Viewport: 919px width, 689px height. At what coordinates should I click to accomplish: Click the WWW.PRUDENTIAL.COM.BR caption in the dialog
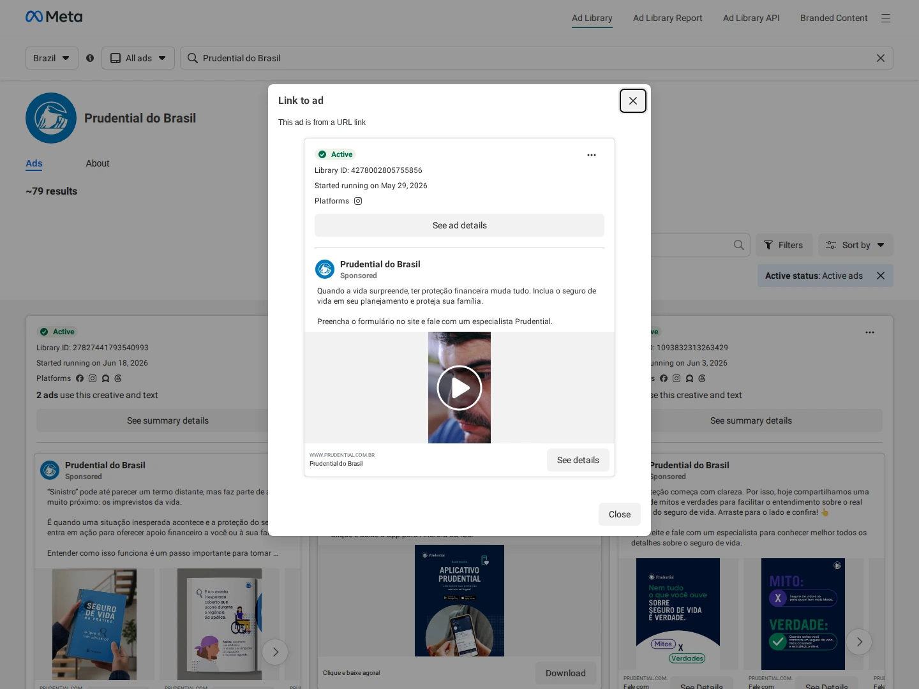click(x=342, y=455)
